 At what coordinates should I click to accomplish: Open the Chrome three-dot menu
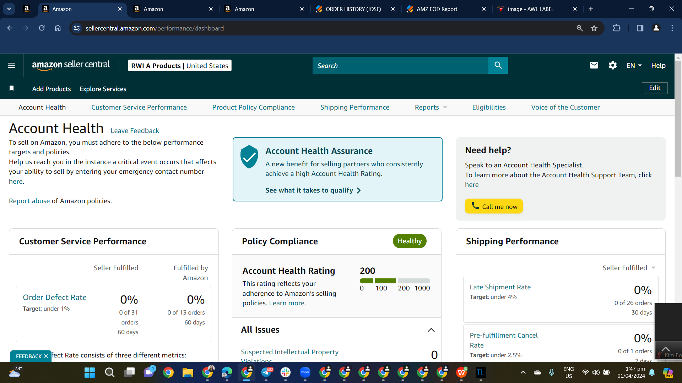(x=672, y=28)
